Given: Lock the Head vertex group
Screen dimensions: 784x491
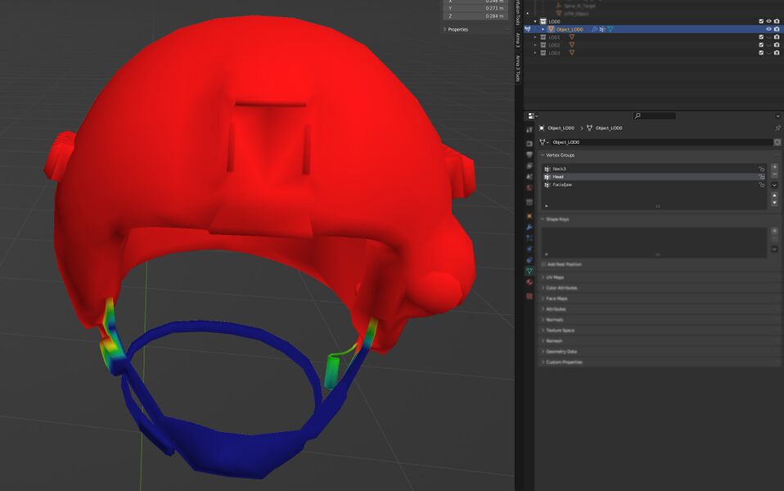Looking at the screenshot, I should coord(762,177).
